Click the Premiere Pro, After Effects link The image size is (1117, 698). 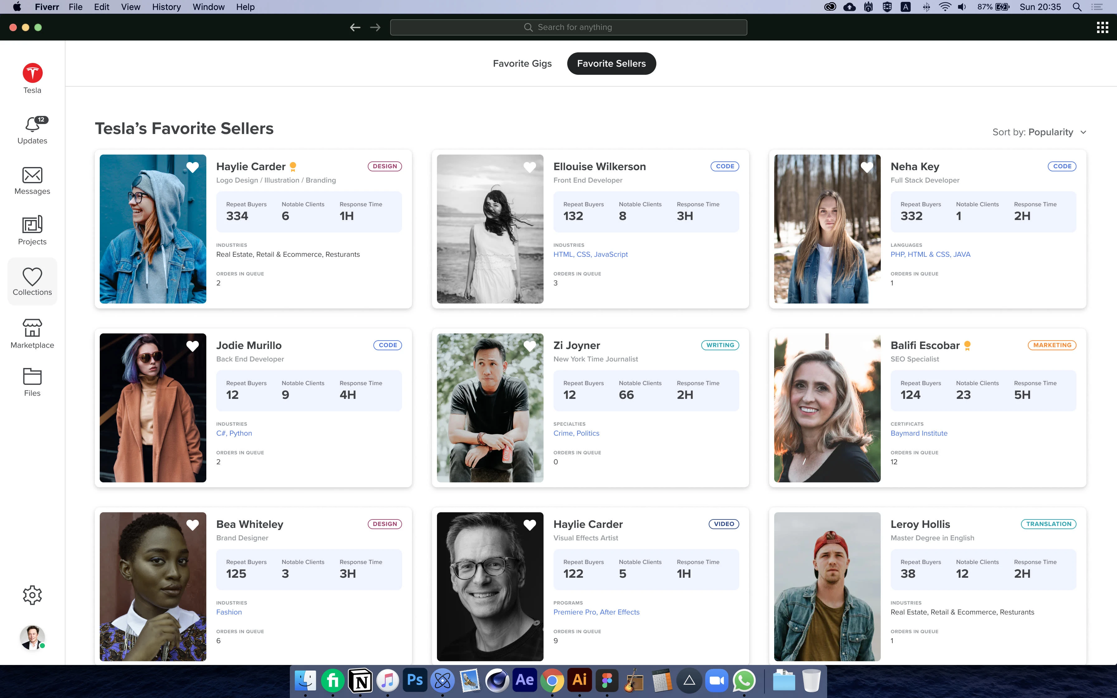[x=596, y=612]
